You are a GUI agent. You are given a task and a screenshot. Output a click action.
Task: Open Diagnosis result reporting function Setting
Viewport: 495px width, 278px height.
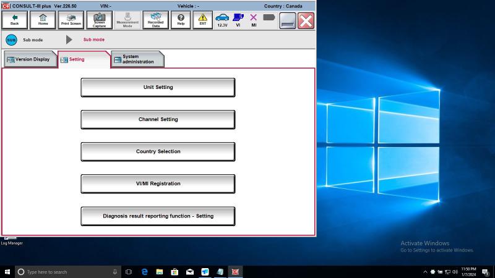pos(158,216)
